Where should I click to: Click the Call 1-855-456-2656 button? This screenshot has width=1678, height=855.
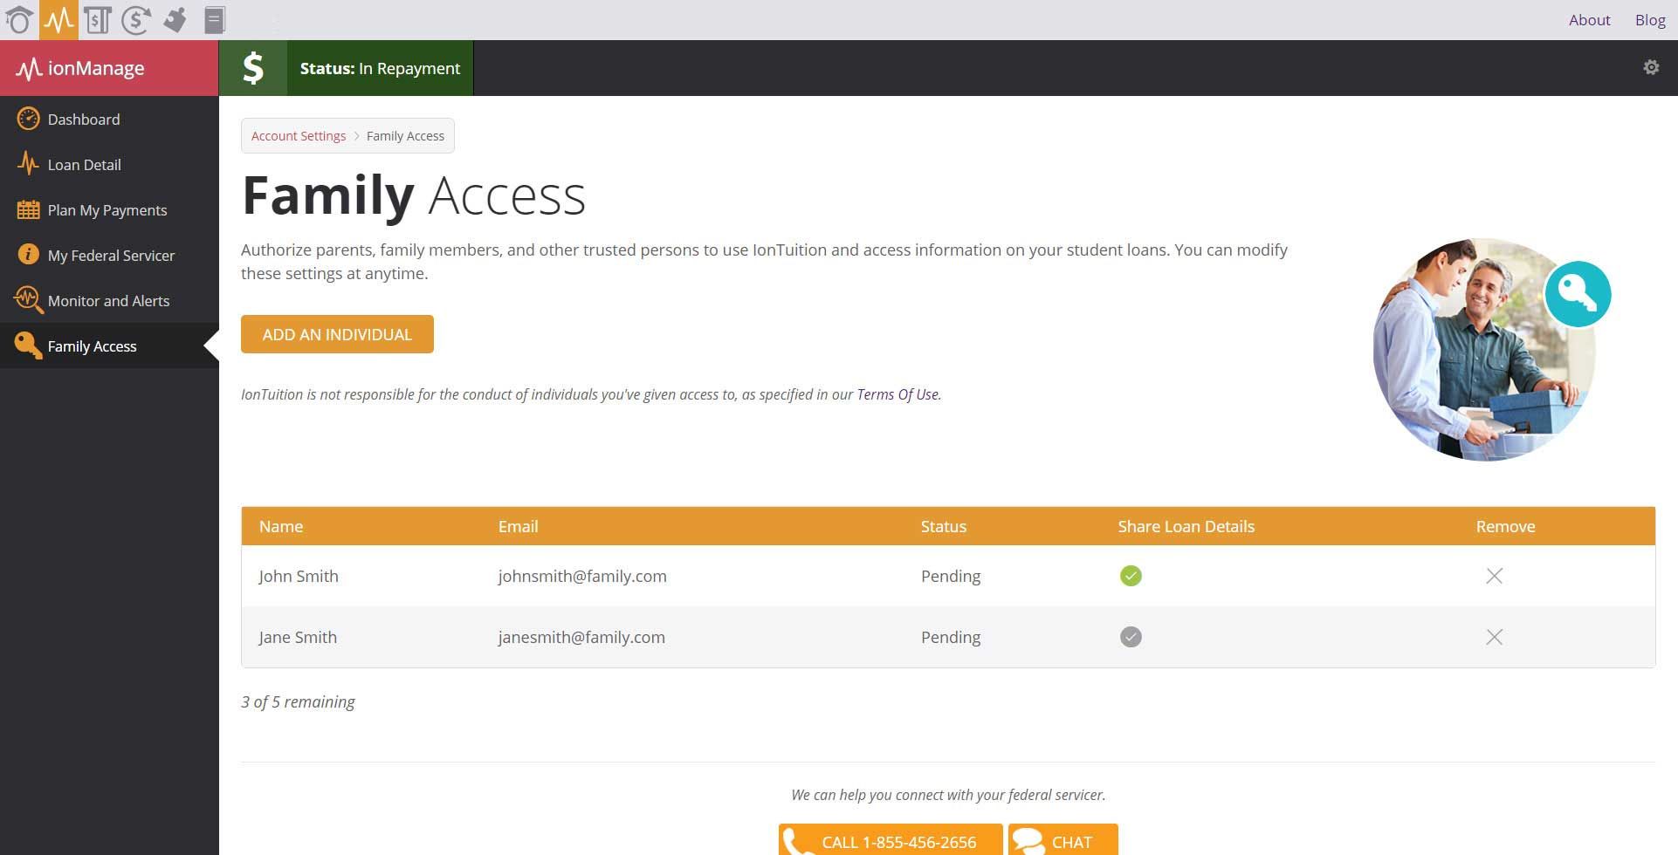tap(891, 840)
